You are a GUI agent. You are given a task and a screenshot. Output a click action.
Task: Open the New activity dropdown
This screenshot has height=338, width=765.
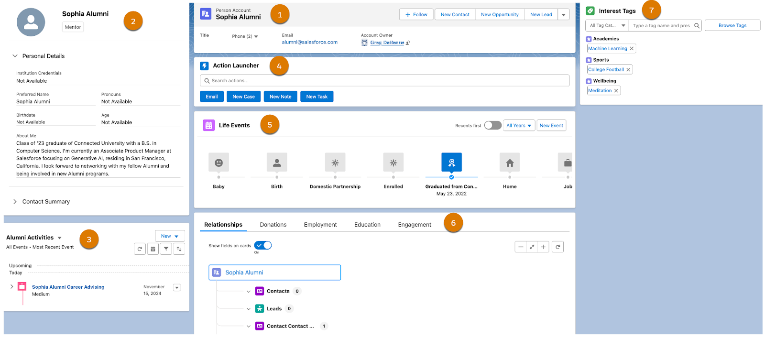170,236
